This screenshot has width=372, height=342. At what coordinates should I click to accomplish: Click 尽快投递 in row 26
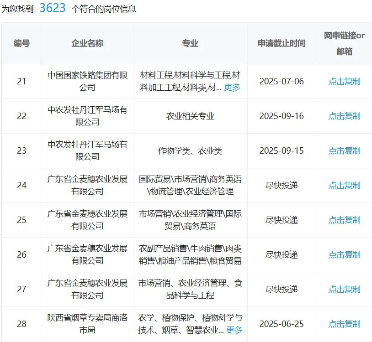282,254
